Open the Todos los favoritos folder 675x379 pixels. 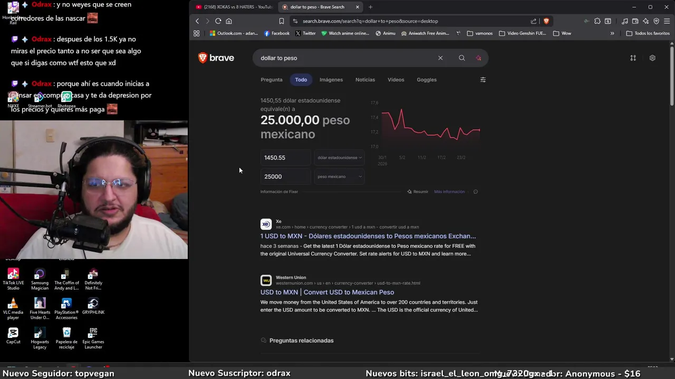[648, 33]
